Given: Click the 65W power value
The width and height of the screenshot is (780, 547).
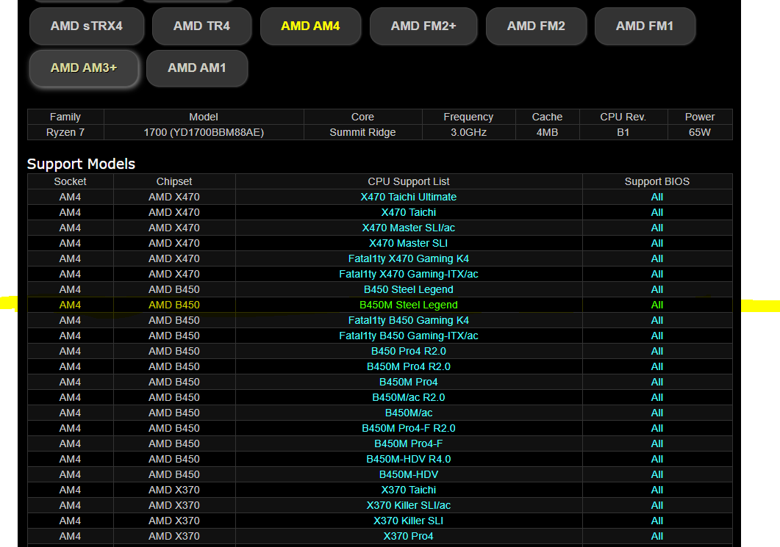Looking at the screenshot, I should coord(699,132).
